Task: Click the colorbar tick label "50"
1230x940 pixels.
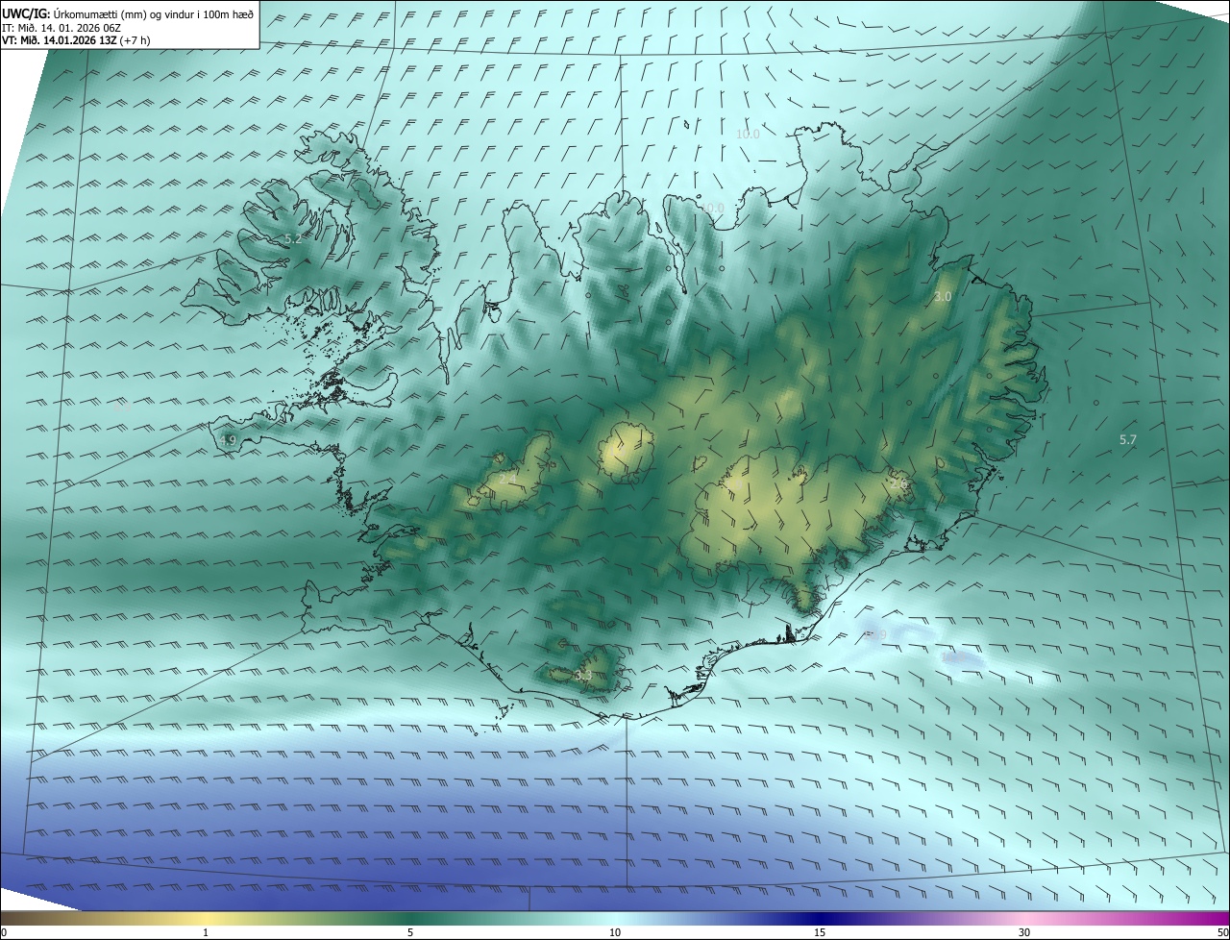Action: coord(1222,932)
